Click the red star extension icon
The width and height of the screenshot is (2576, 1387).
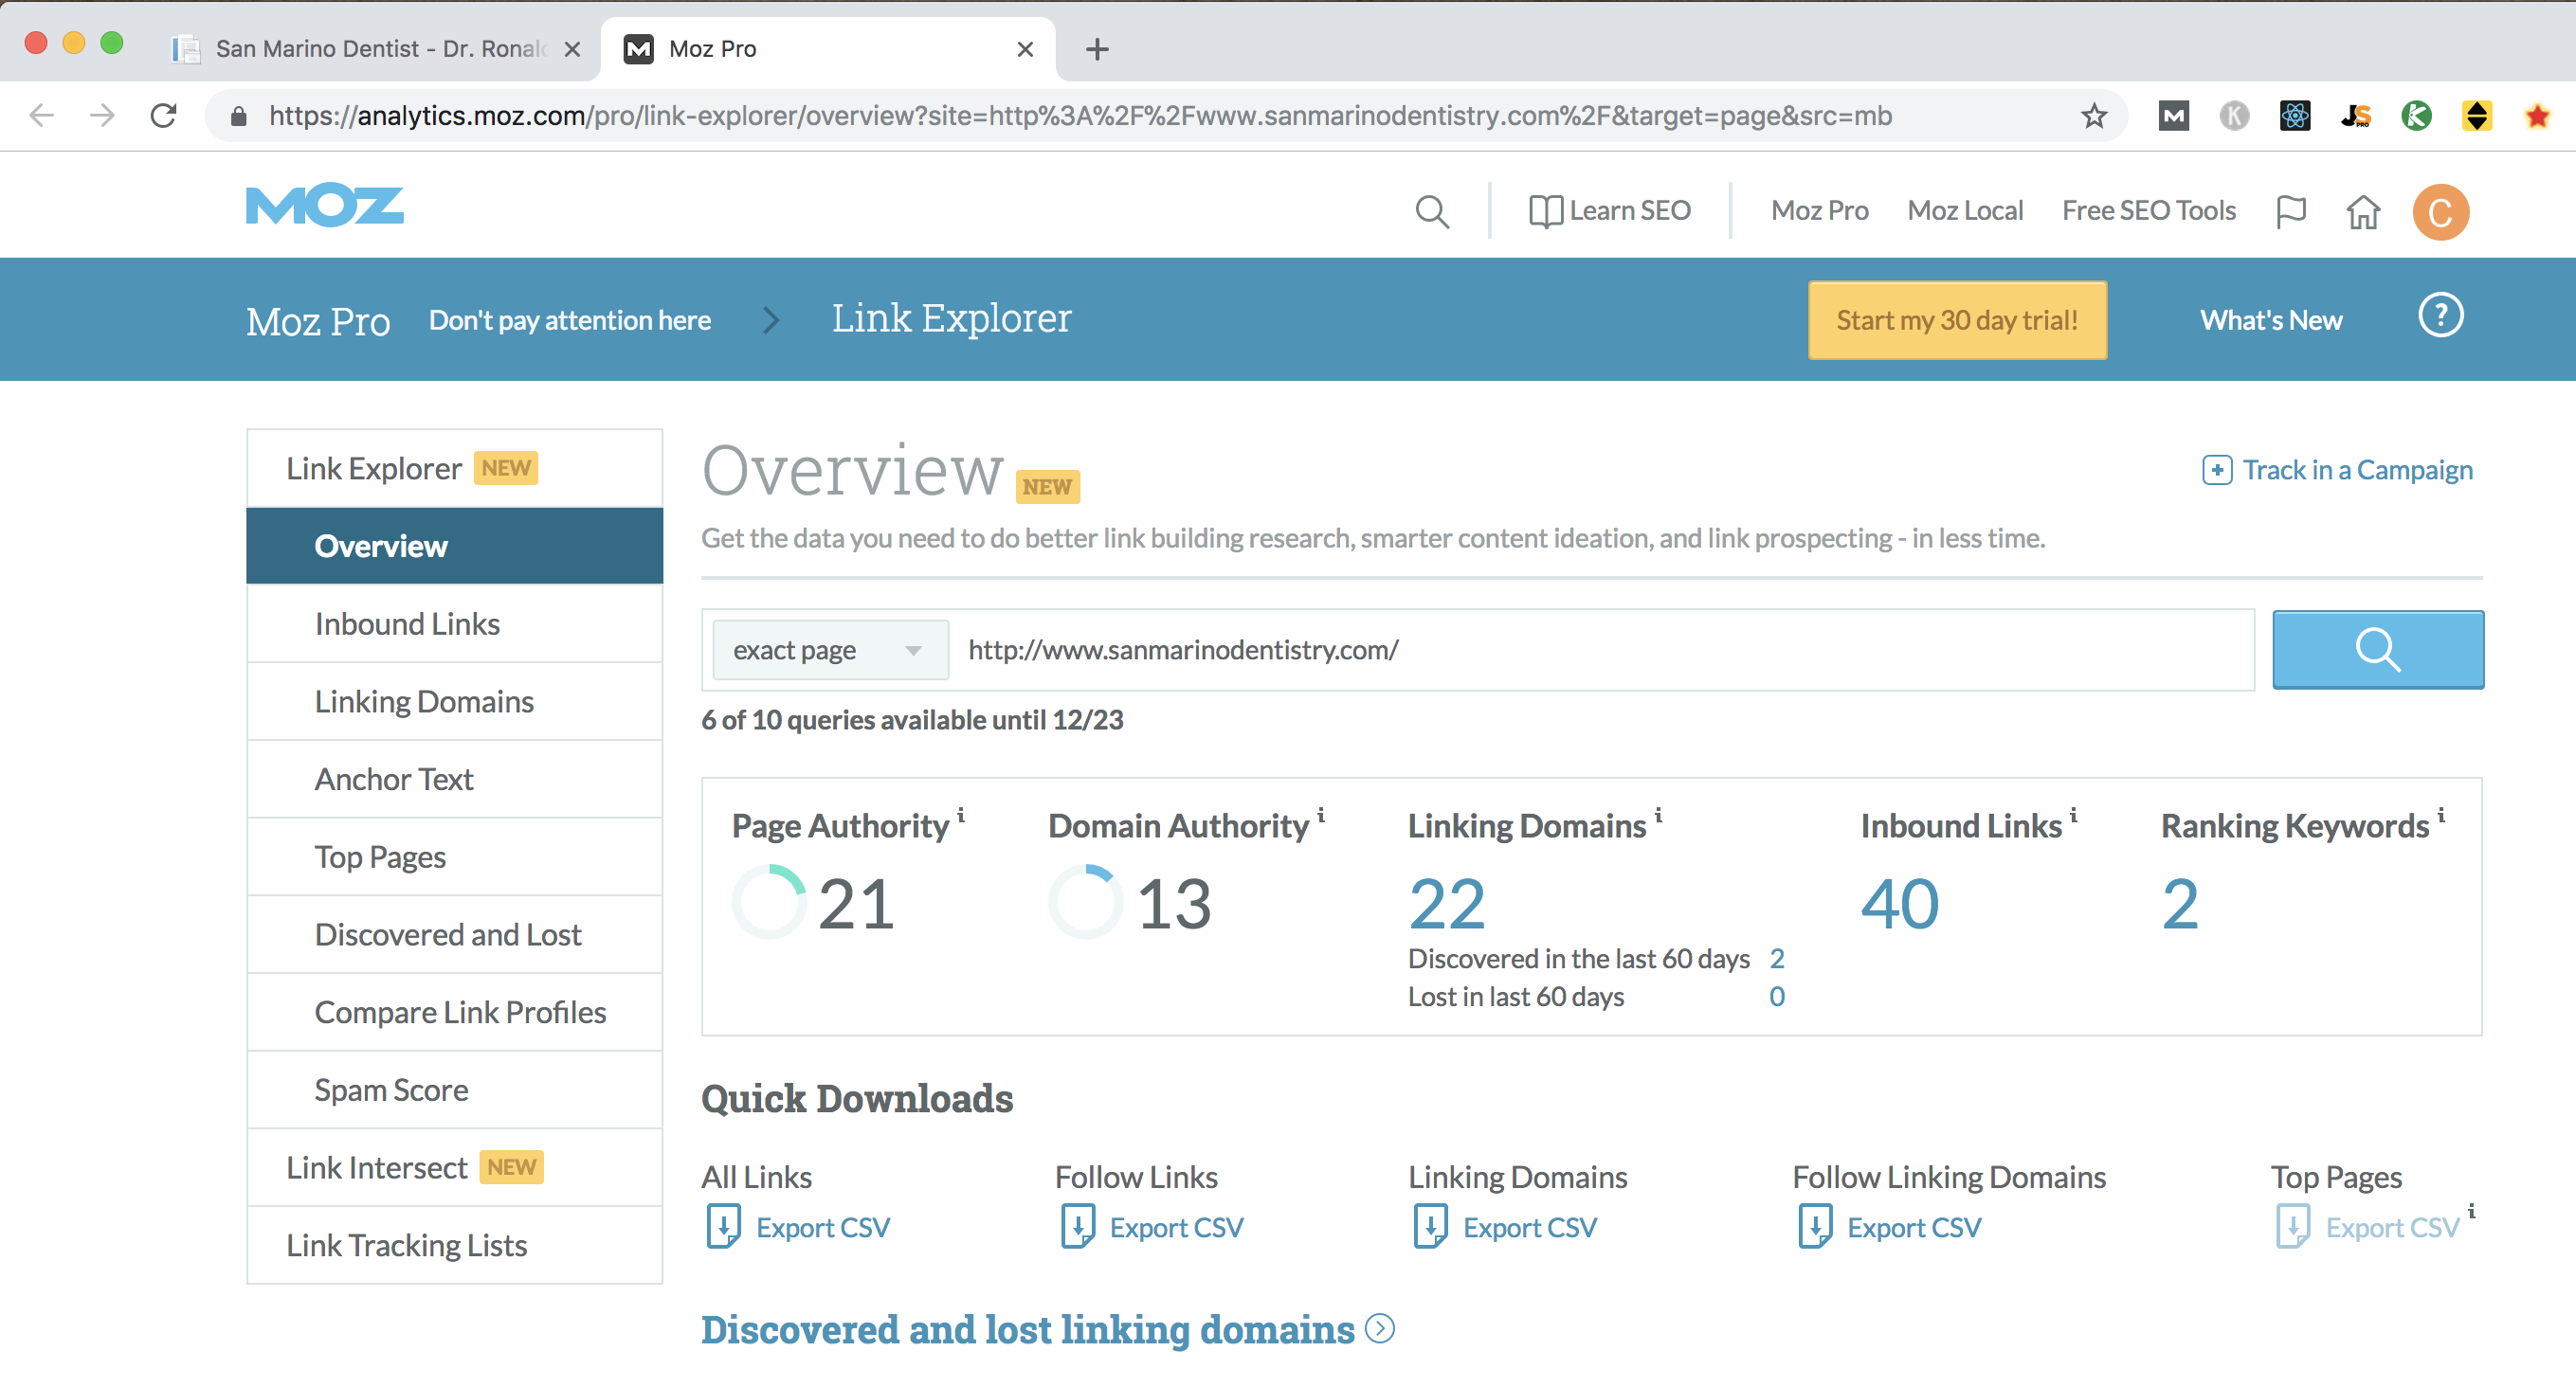pos(2537,116)
